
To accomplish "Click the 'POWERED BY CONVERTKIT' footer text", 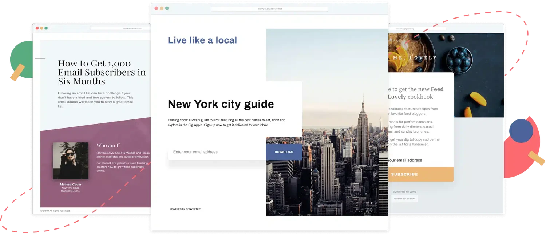I will (x=185, y=209).
